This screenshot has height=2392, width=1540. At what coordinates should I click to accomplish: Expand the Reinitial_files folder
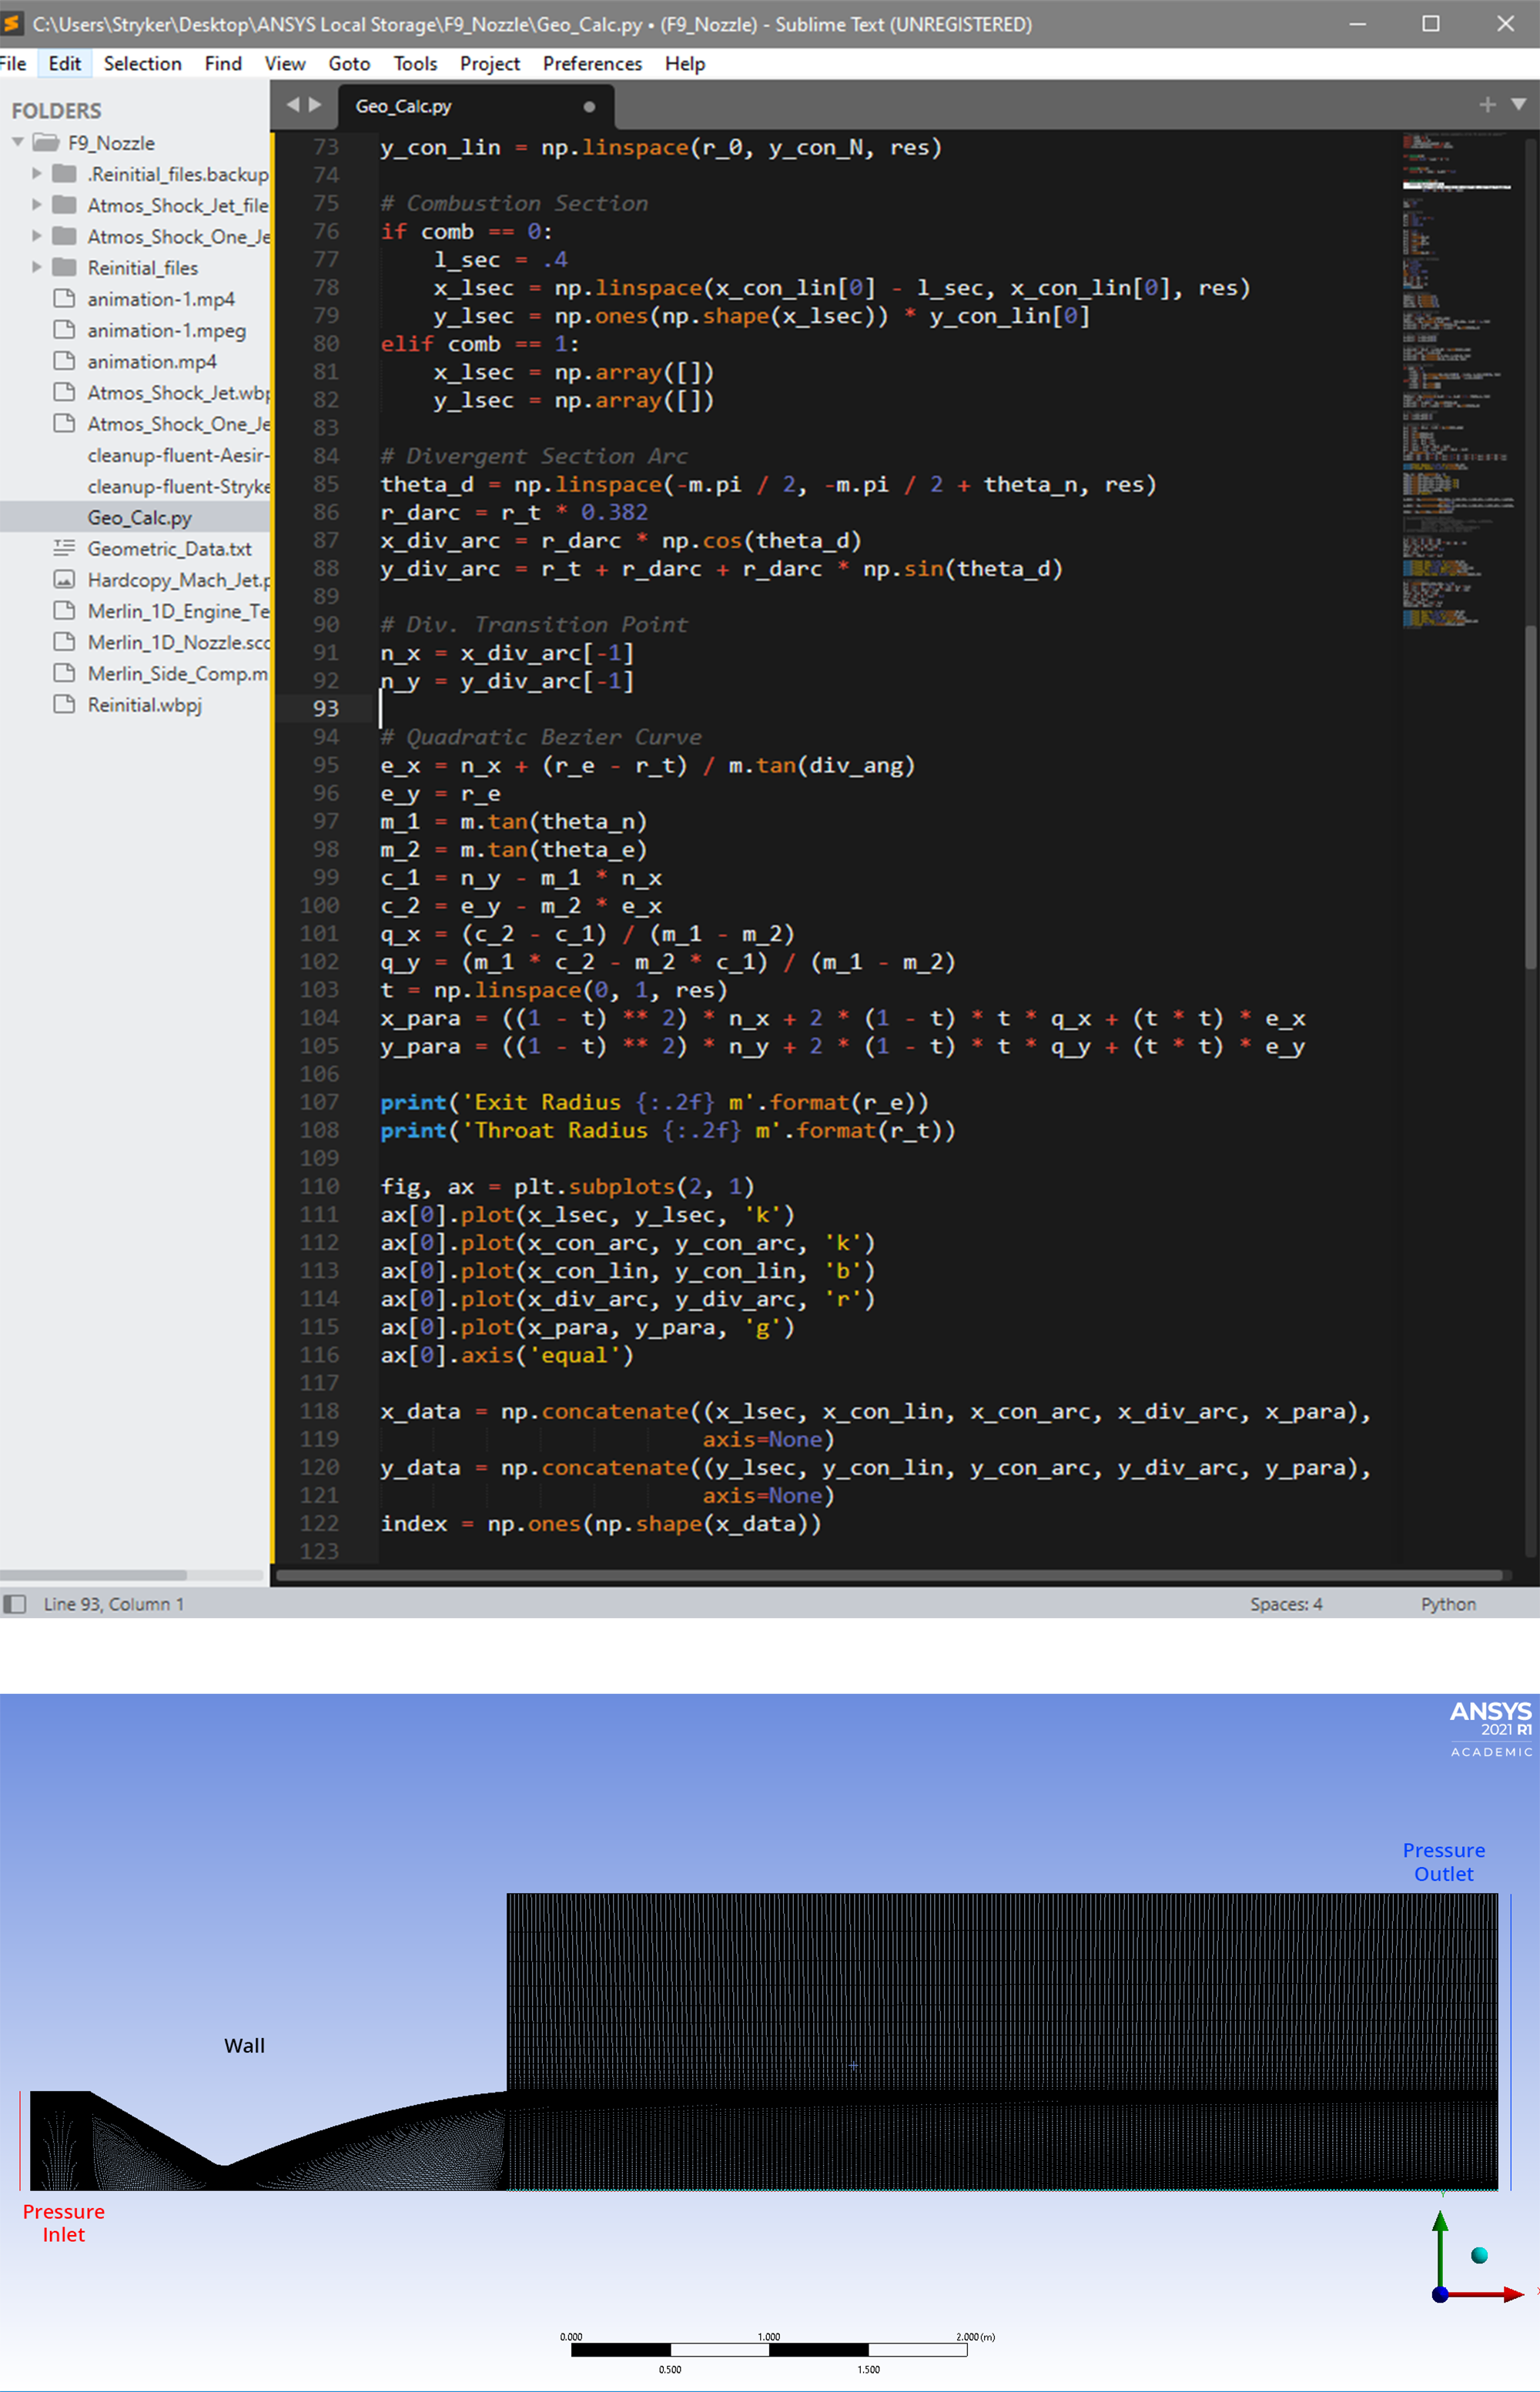tap(37, 267)
